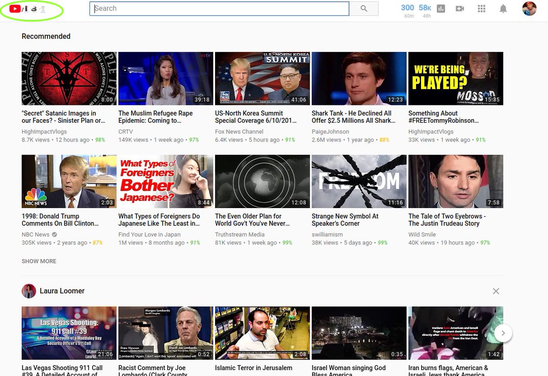Screen dimensions: 548x376
Task: Click title "Secret" Satanic Images in our Faces
Action: pos(63,117)
